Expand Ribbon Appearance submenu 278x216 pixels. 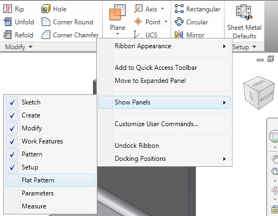pyautogui.click(x=164, y=46)
